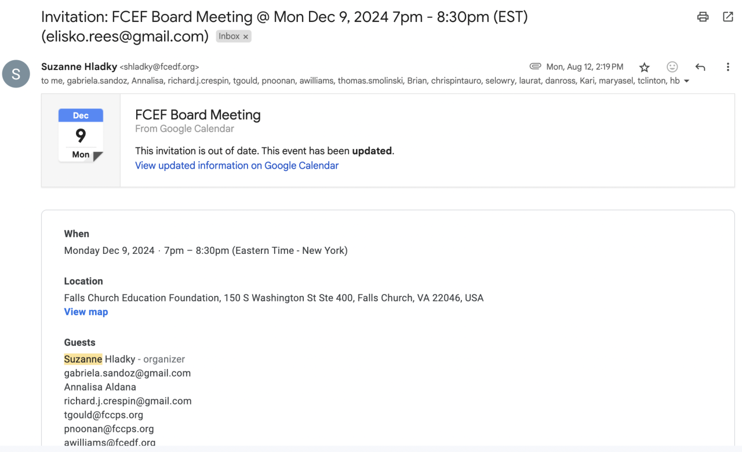Add an emoji reaction to the message
The height and width of the screenshot is (452, 742).
tap(672, 67)
